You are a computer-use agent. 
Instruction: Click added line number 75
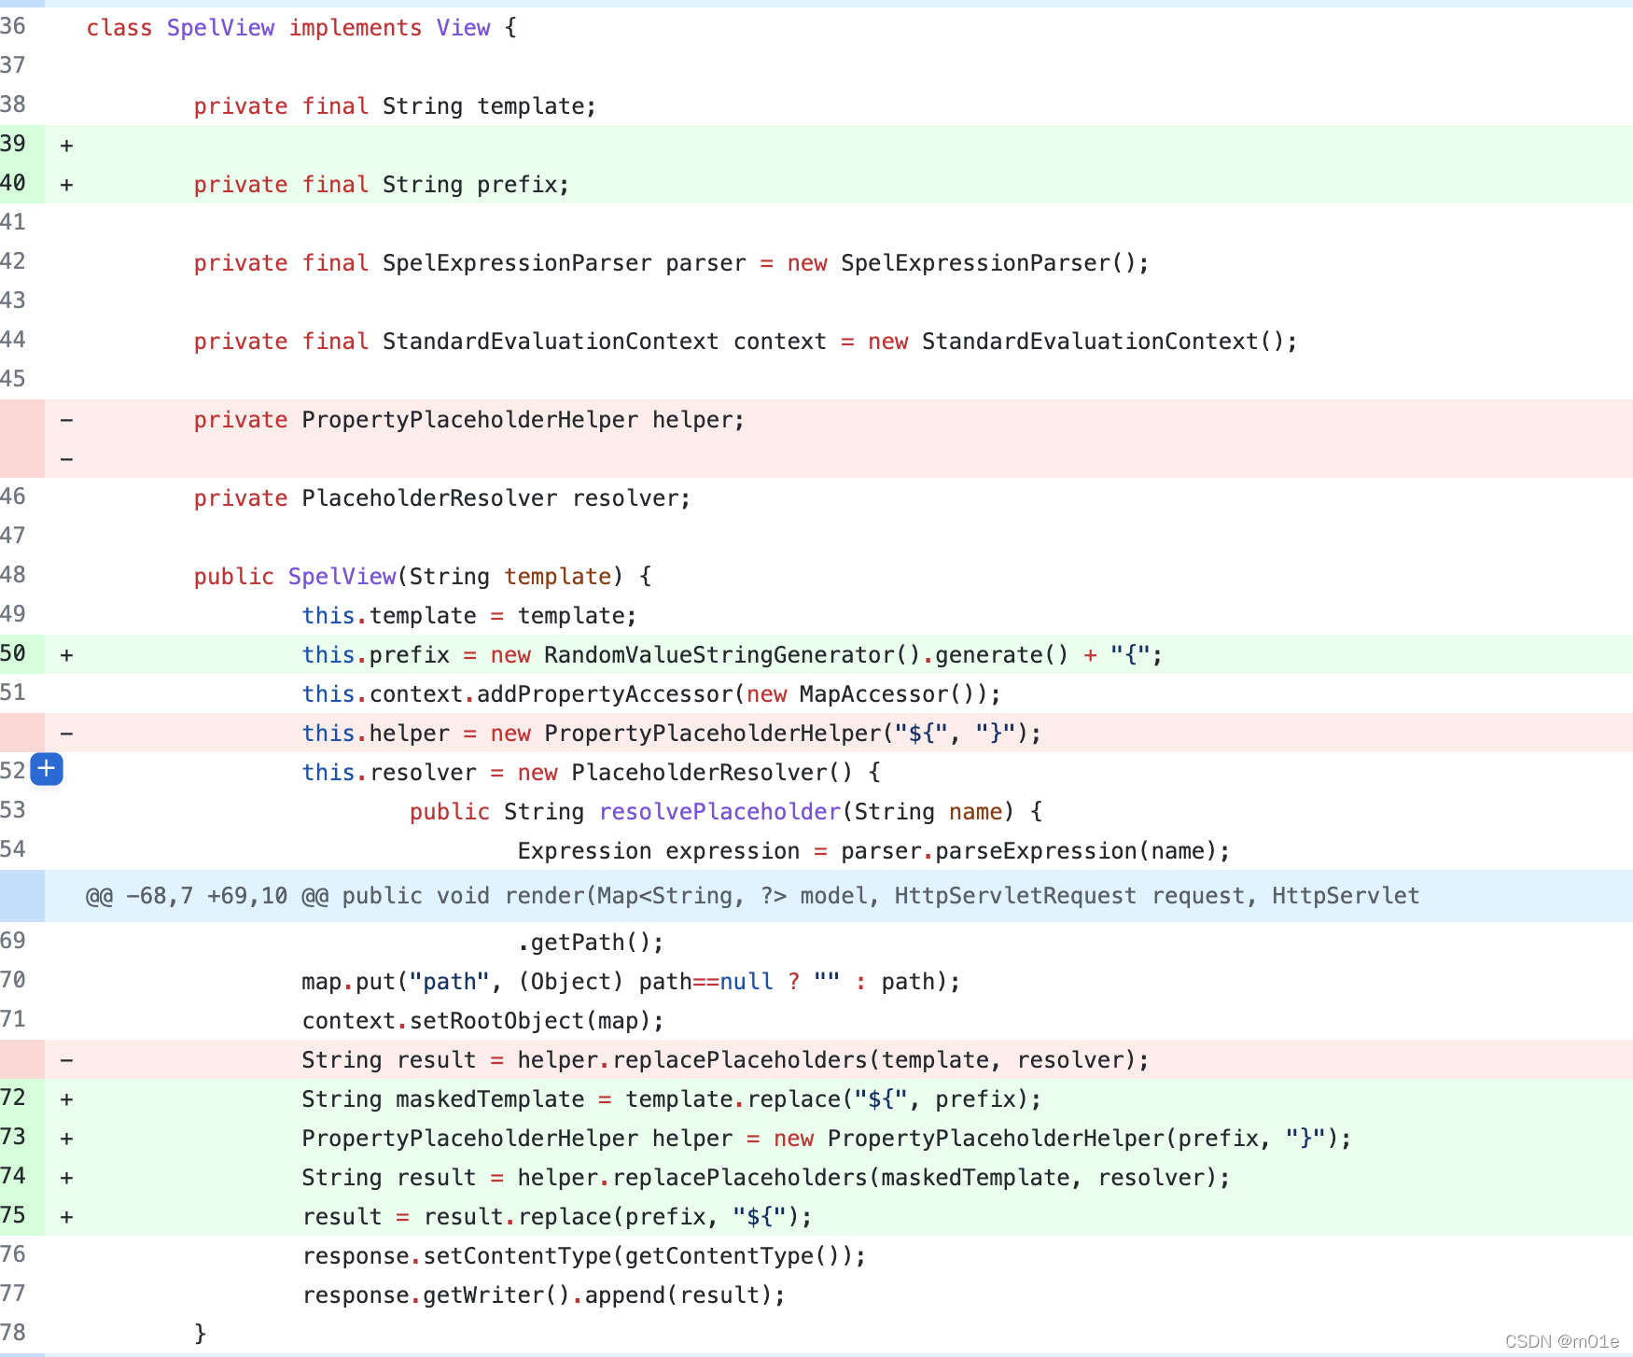click(x=13, y=1215)
